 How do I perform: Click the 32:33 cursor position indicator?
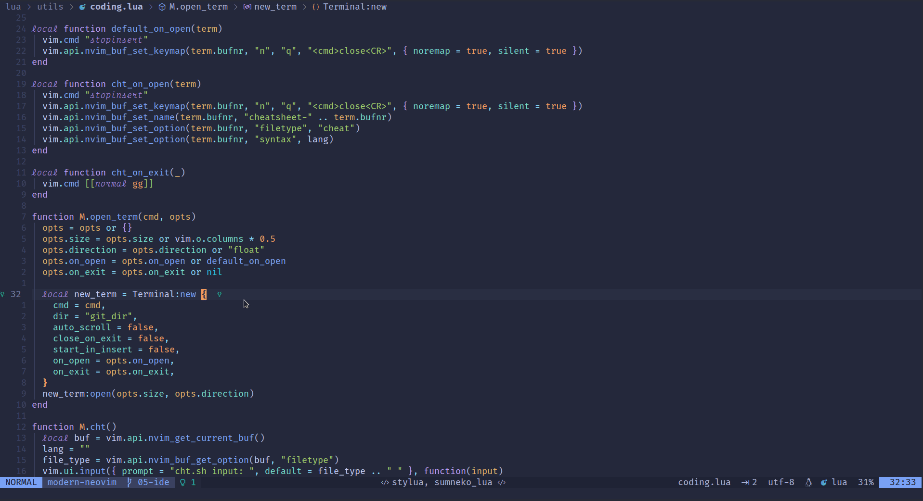[x=900, y=482]
